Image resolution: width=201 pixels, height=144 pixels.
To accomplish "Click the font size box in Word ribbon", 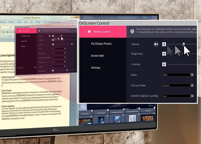I will click(x=11, y=27).
